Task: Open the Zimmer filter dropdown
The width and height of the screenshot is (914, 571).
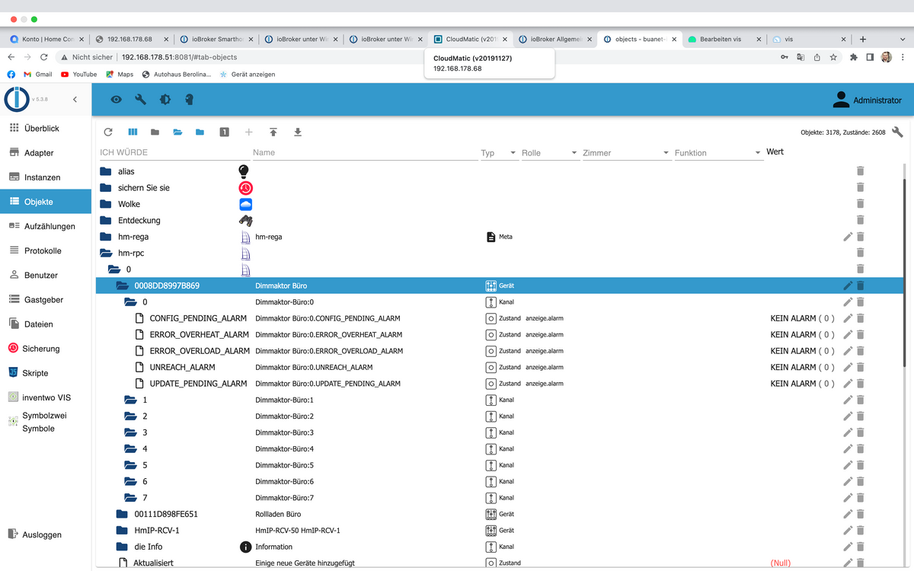Action: point(666,153)
